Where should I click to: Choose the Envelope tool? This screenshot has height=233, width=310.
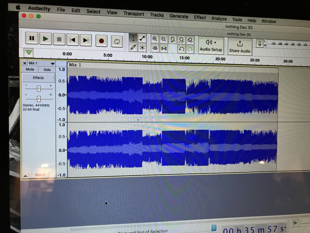click(142, 38)
